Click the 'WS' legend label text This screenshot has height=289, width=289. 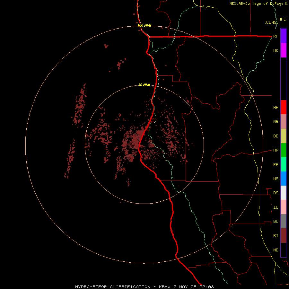click(276, 179)
